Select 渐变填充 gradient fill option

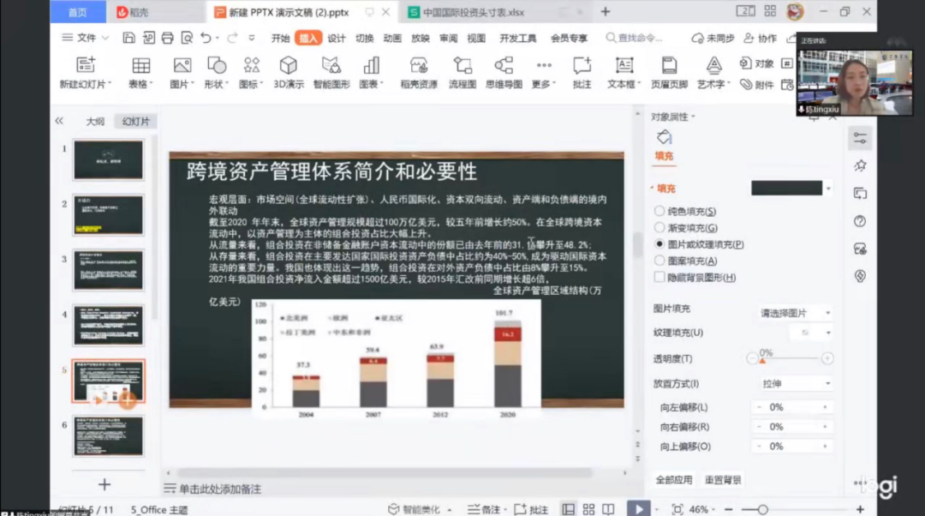coord(659,227)
